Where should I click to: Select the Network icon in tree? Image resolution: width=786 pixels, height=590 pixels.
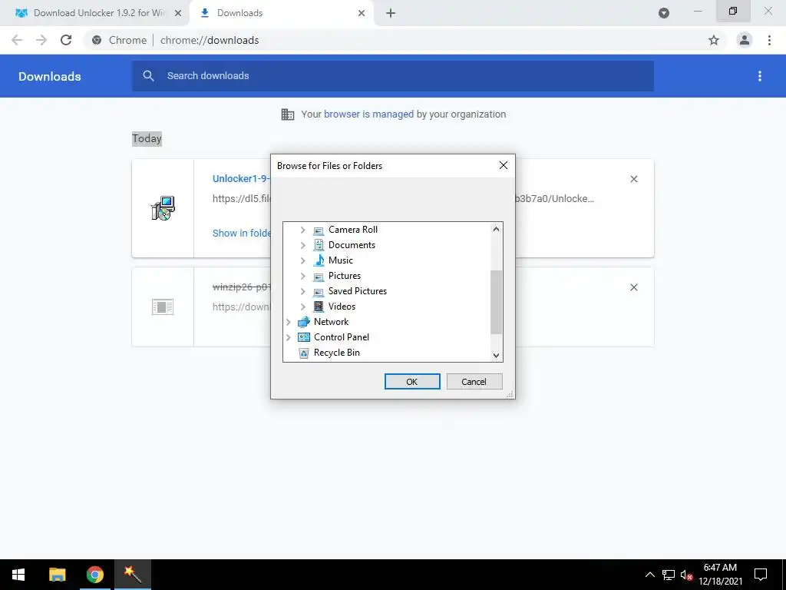click(304, 322)
